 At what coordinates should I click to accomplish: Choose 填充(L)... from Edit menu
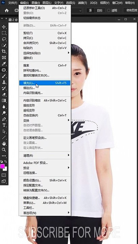point(45,83)
